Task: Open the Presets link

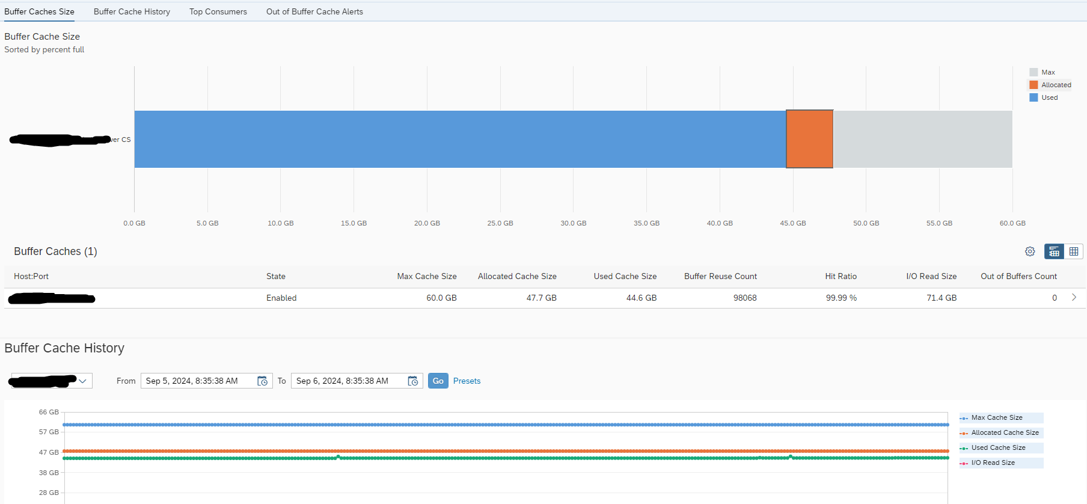Action: point(467,381)
